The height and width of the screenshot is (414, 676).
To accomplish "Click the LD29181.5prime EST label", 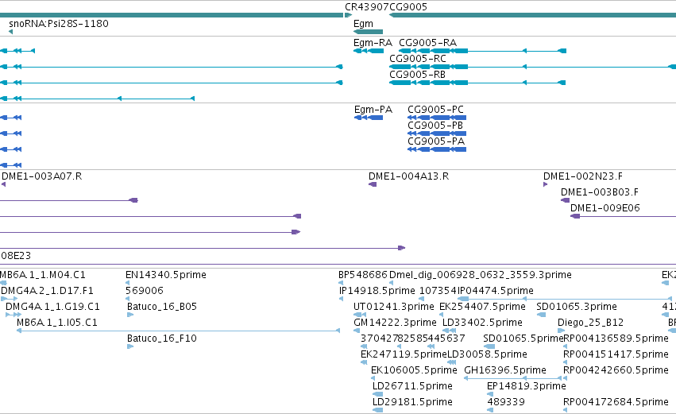I will 412,403.
